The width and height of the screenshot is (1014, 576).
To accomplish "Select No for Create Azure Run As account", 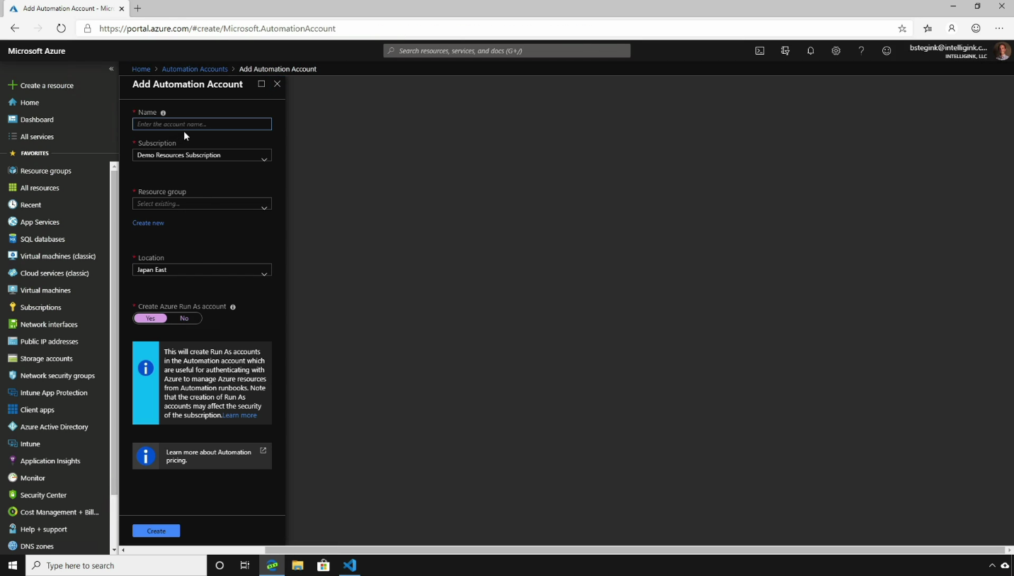I will [184, 318].
